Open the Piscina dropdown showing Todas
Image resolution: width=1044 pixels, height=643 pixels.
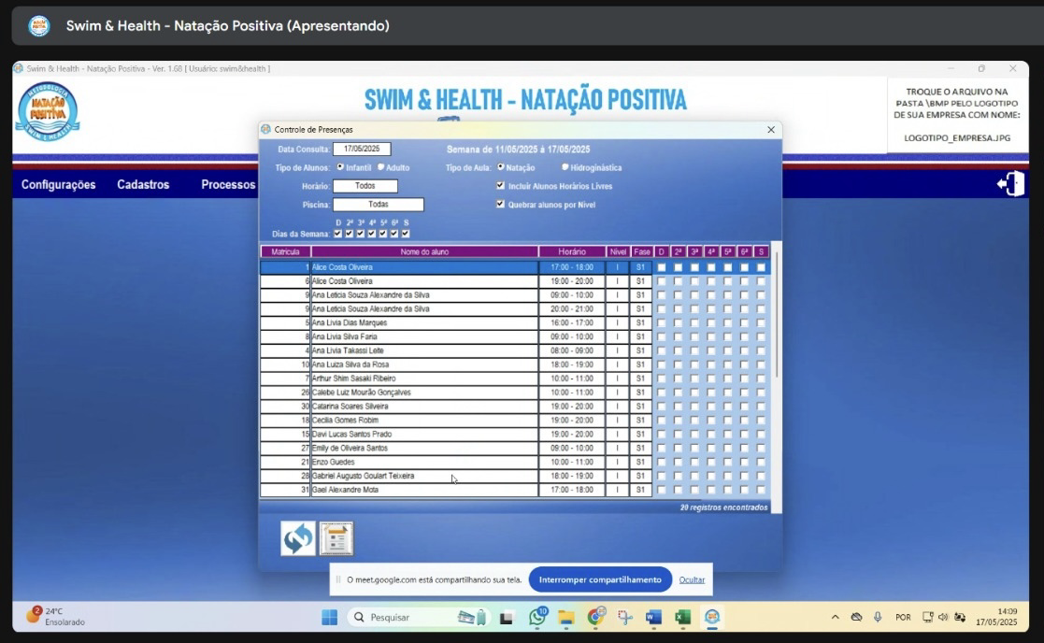point(379,205)
